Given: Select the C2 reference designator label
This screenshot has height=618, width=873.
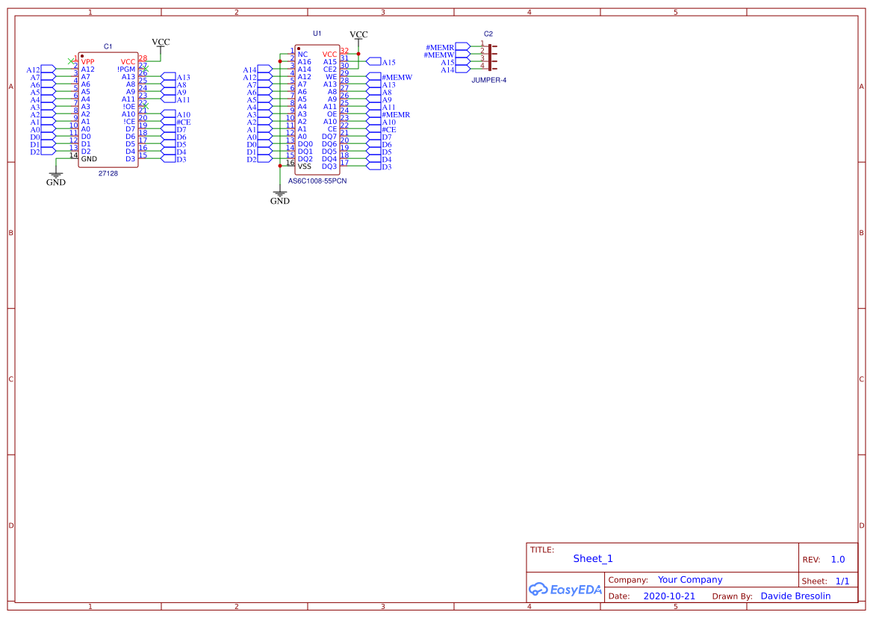Looking at the screenshot, I should (489, 34).
